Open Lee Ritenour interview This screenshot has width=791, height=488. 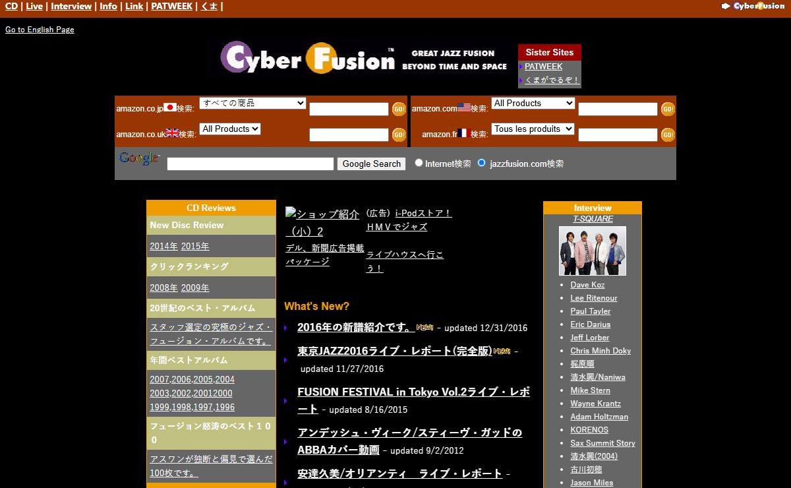point(594,298)
